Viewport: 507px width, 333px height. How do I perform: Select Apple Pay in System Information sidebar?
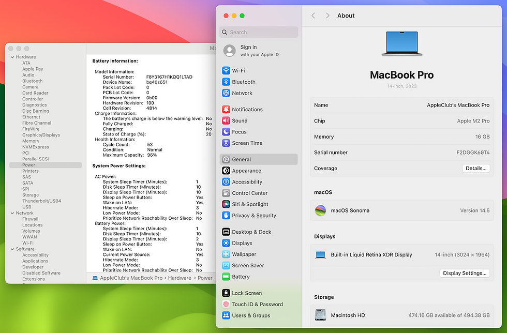pos(33,69)
